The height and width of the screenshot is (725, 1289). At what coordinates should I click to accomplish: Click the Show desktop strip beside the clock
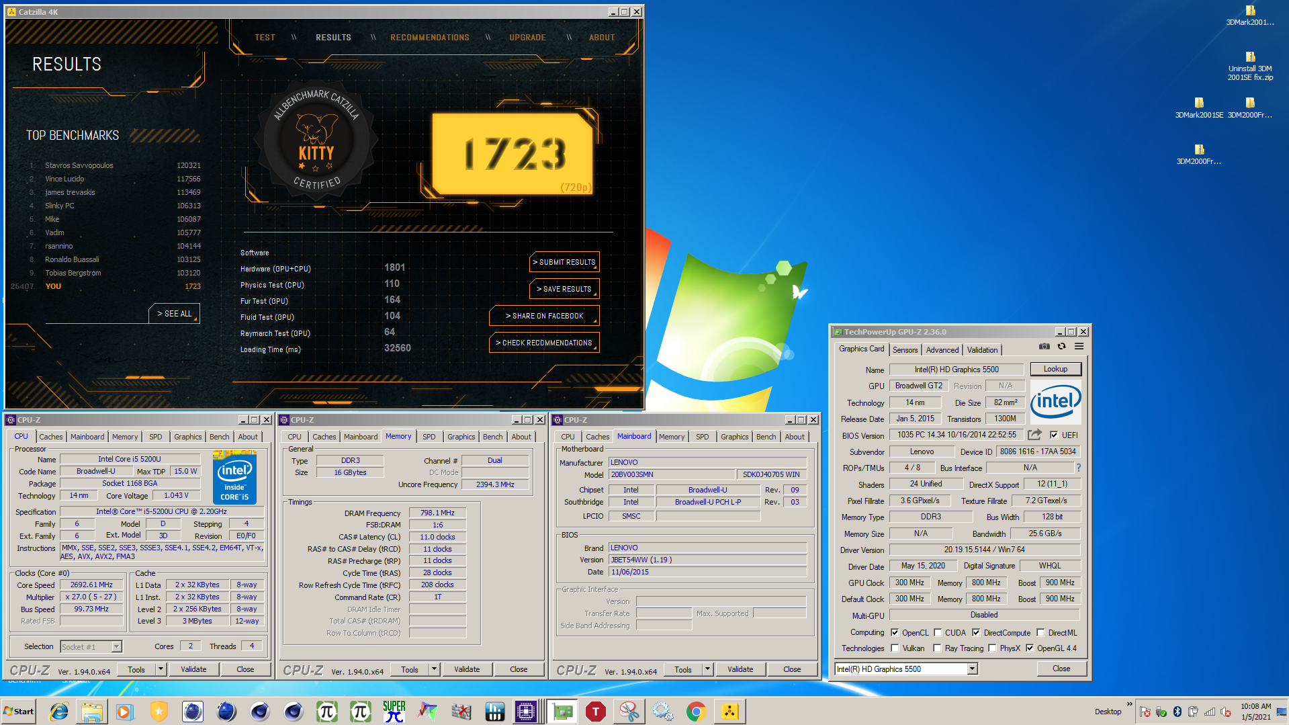click(1282, 712)
